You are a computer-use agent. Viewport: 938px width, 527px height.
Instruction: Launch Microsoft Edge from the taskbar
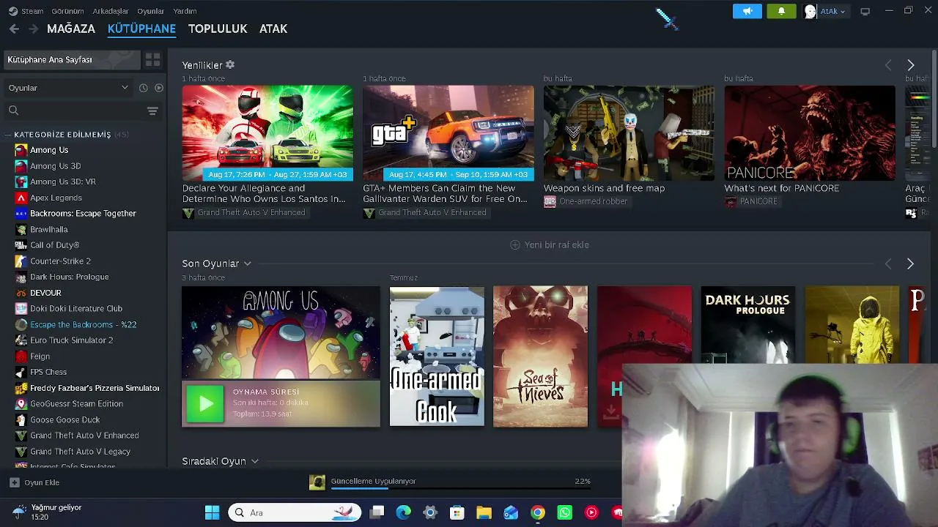click(x=404, y=512)
